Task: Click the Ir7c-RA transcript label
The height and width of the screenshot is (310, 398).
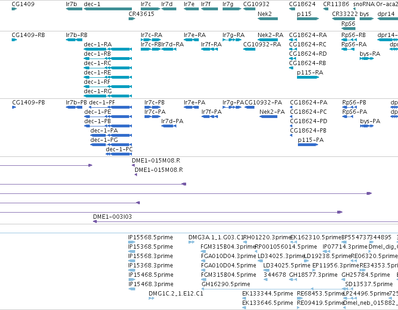Action: [x=152, y=35]
